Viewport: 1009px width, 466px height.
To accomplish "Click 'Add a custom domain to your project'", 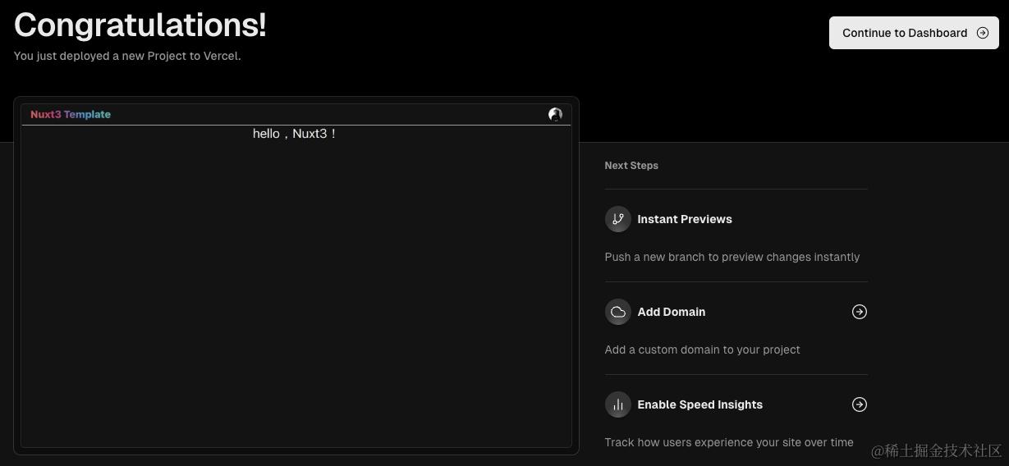I will [703, 349].
